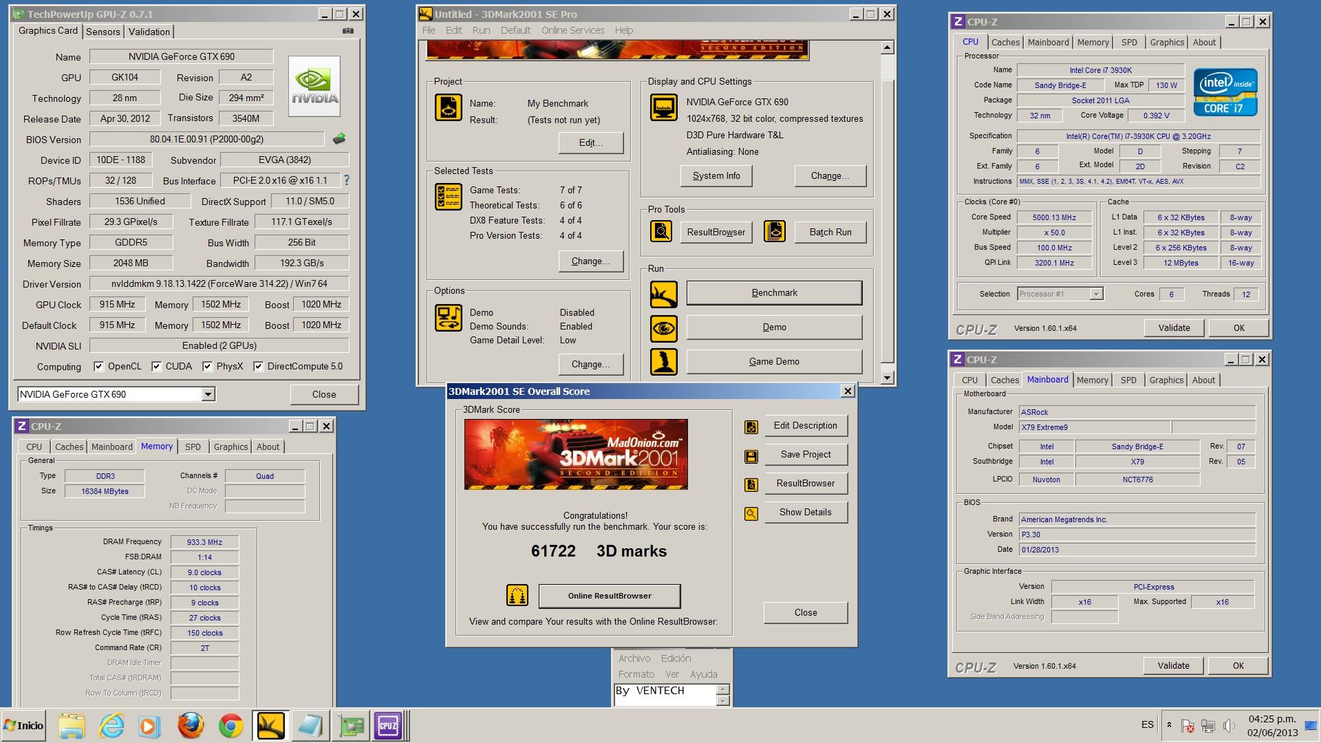Click the 3DMark2001 window scroll up arrow

point(887,47)
